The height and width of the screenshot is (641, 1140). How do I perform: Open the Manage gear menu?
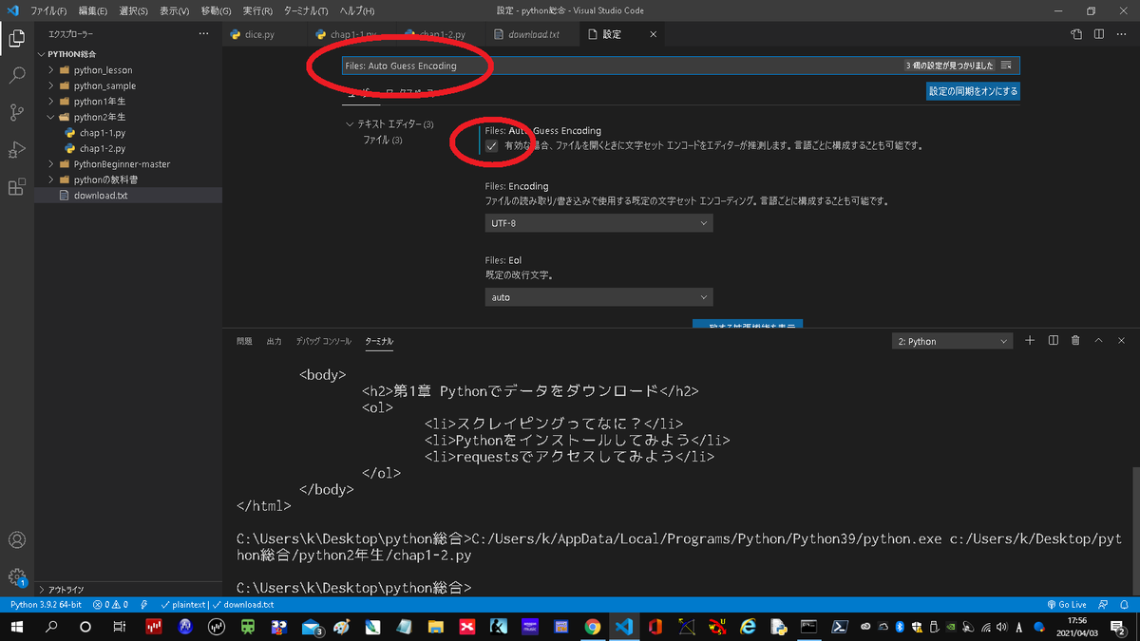(16, 576)
